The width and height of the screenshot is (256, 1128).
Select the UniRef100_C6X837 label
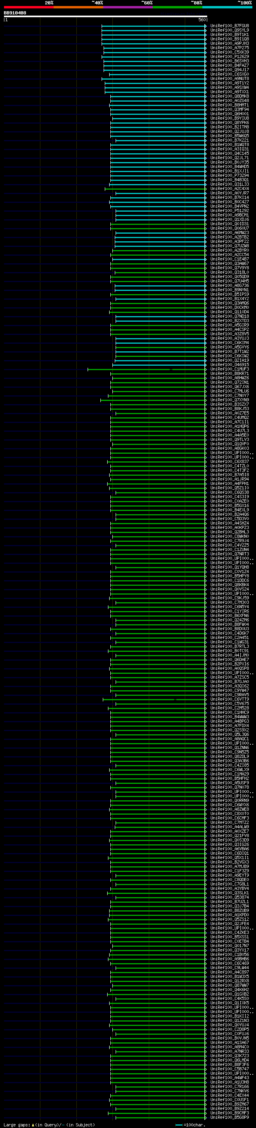pos(229,462)
